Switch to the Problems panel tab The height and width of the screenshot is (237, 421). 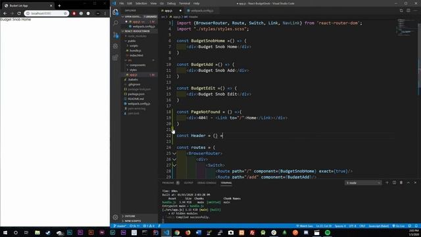coord(168,183)
